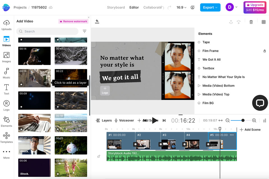Image resolution: width=269 pixels, height=179 pixels.
Task: Click the add collaborator icon
Action: pyautogui.click(x=193, y=7)
